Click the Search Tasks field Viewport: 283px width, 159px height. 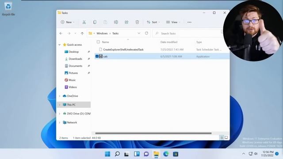point(187,34)
